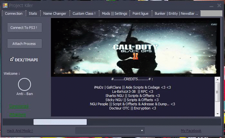
Task: Open the Connection tab
Action: (x=14, y=13)
